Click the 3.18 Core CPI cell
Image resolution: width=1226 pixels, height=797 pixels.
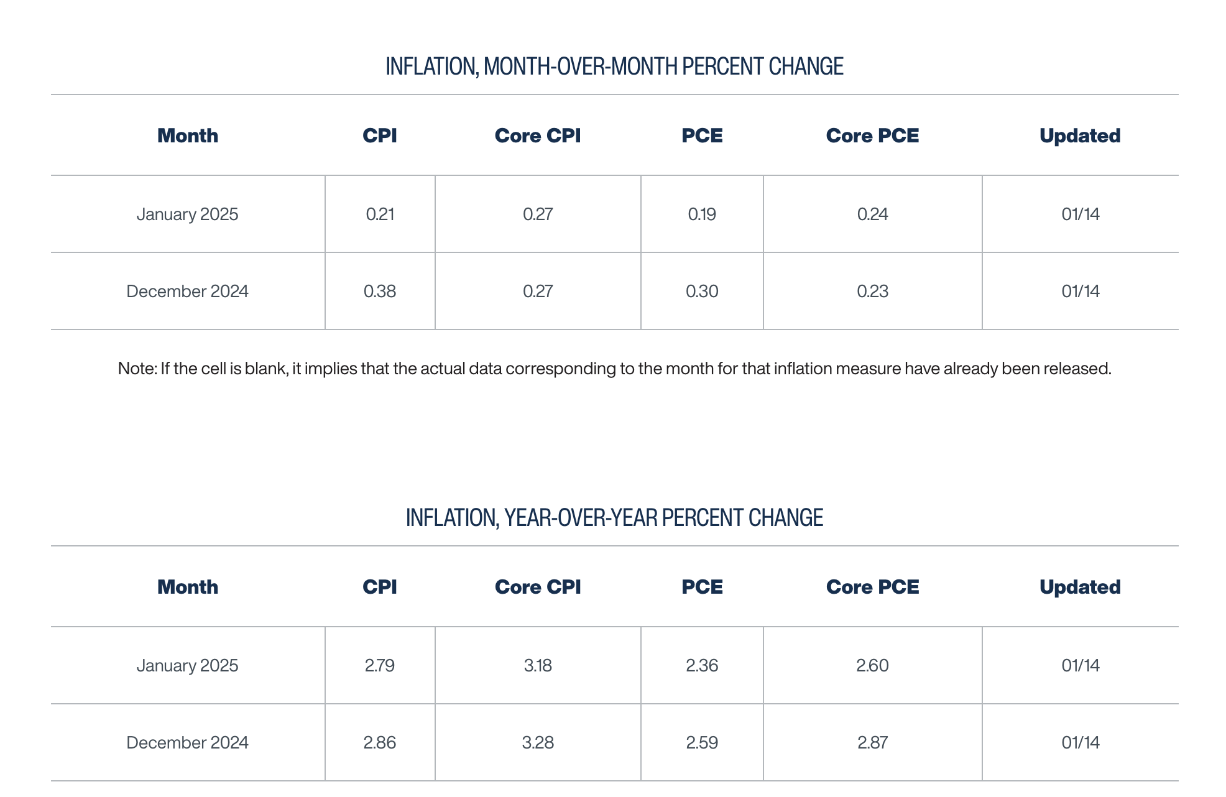538,666
